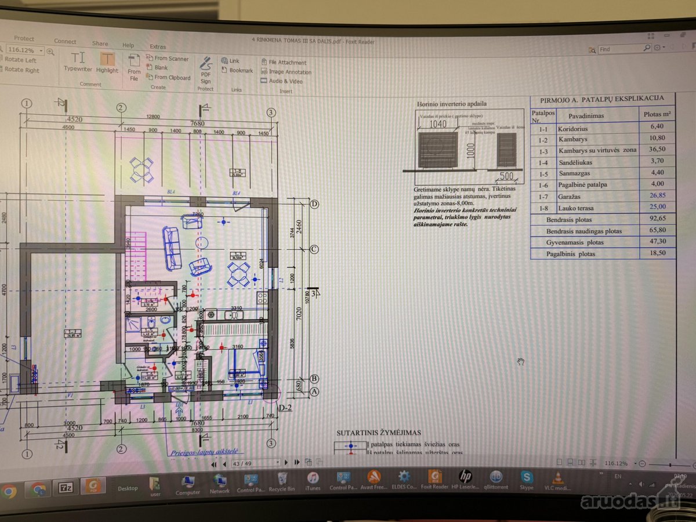The width and height of the screenshot is (696, 522).
Task: Open the Protect tab
Action: 24,39
